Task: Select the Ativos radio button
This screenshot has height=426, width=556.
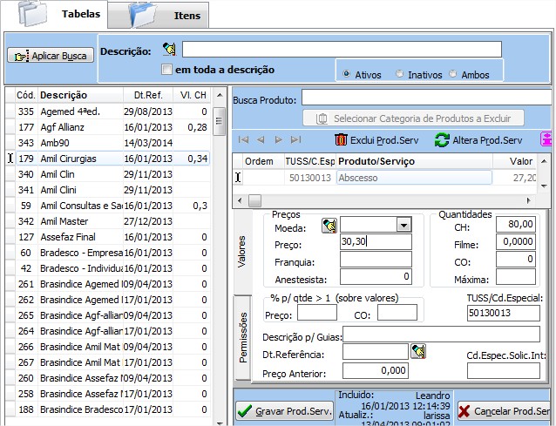Action: [x=347, y=74]
